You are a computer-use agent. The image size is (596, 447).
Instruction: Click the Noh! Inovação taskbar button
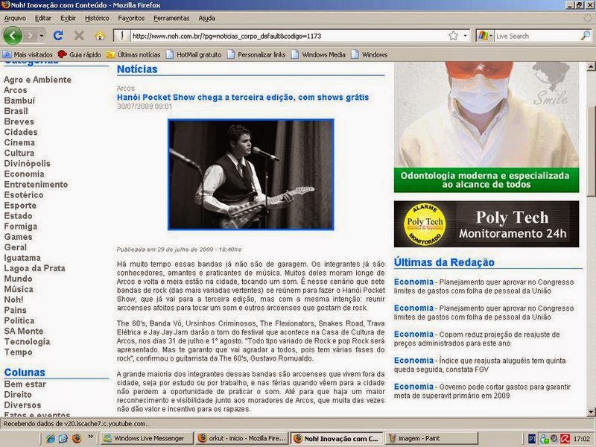coord(337,438)
